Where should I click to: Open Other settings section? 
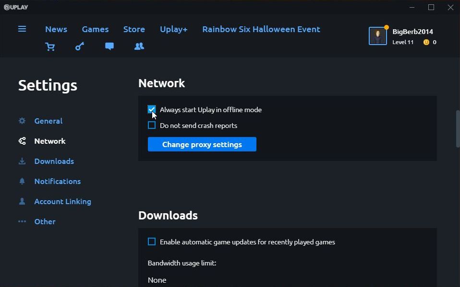pos(45,222)
